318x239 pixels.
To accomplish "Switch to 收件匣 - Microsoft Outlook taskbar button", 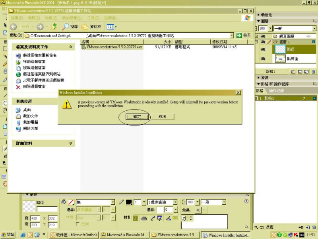I will tap(74, 235).
